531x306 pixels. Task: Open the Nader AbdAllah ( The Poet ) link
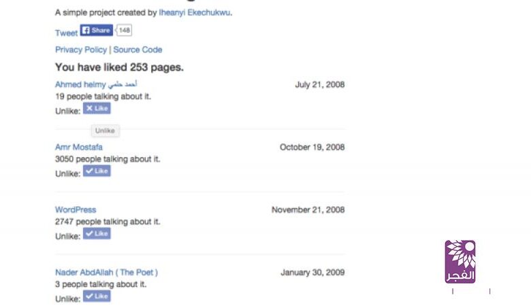[x=106, y=273]
